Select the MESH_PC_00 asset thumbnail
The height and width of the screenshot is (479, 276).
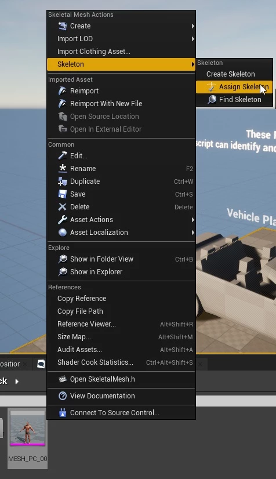(27, 428)
